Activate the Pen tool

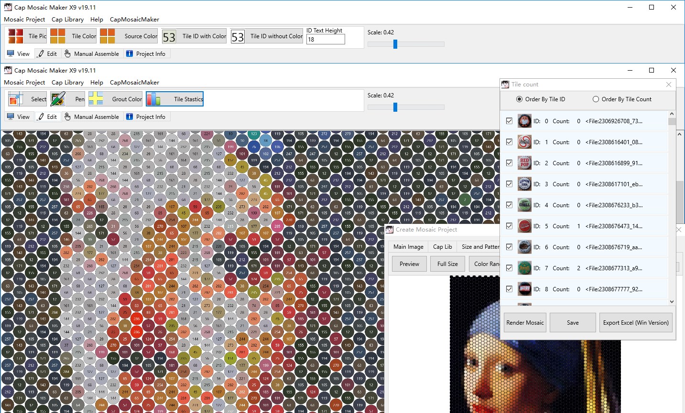coord(67,99)
